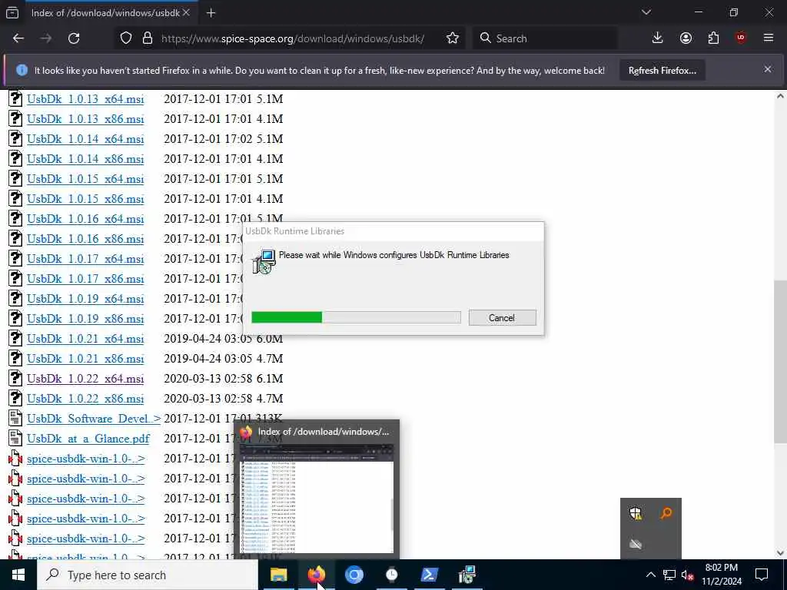Open PowerShell from the taskbar
Image resolution: width=787 pixels, height=590 pixels.
(x=429, y=575)
